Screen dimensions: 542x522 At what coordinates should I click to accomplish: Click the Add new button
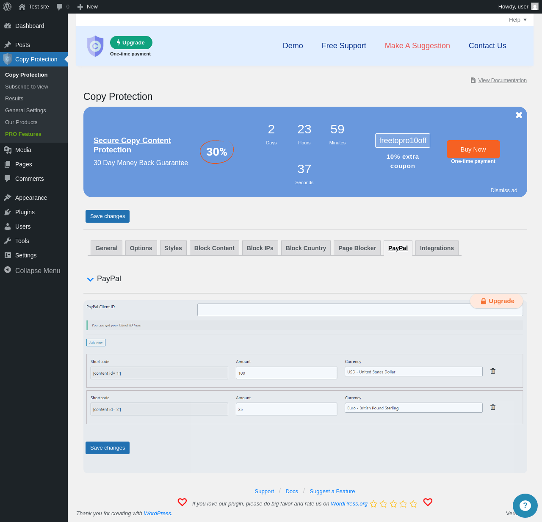[x=96, y=342]
